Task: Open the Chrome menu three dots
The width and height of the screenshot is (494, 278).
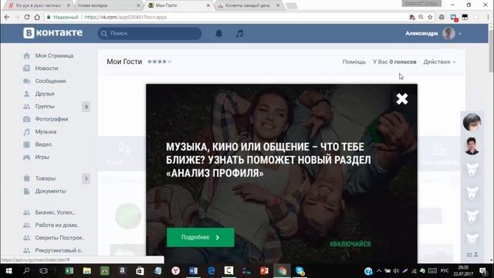Action: (488, 17)
